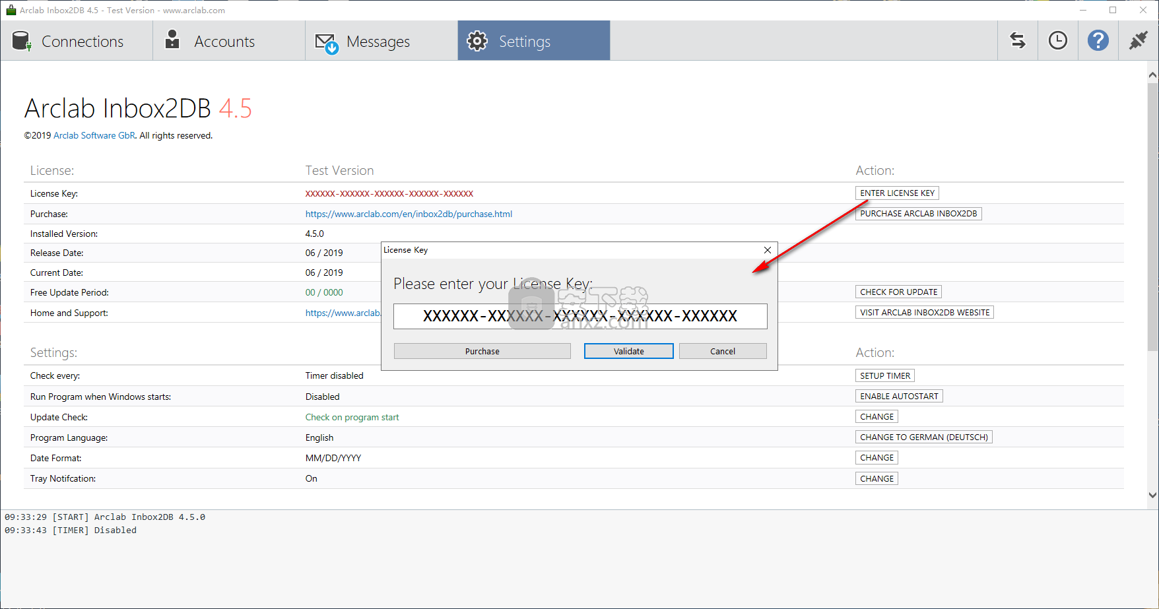Open the Home and Support URL link
This screenshot has width=1159, height=609.
(343, 313)
